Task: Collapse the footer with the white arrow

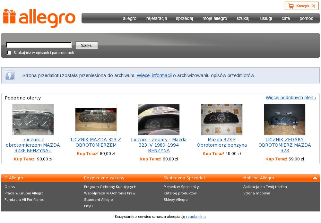Action: 315,178
